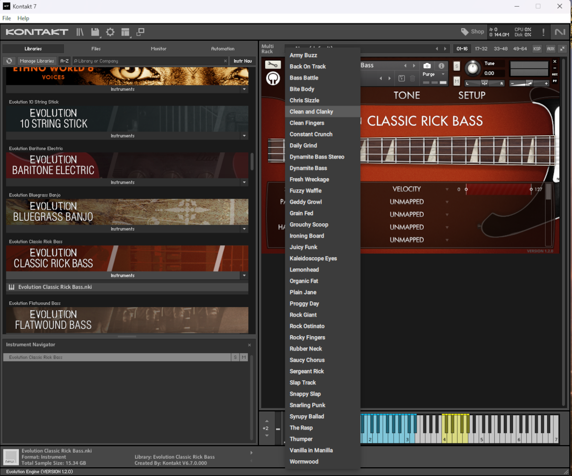Expand Evolution Bluegrass Banjo Instruments dropdown
Screen dimensions: 572x476
(244, 229)
